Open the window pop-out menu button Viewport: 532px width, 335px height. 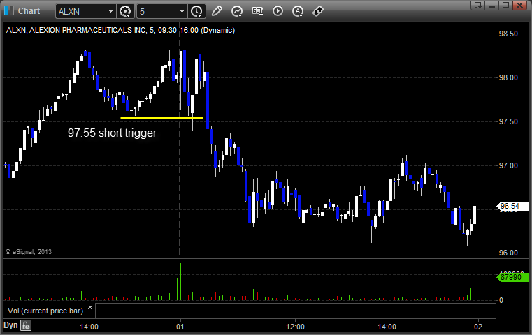coord(478,6)
